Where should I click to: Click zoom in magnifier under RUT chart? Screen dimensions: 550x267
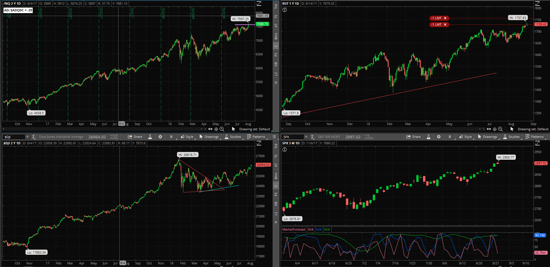(x=500, y=129)
